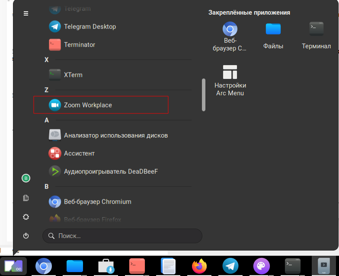Open XTerm from the app list
This screenshot has width=339, height=276.
pos(73,75)
